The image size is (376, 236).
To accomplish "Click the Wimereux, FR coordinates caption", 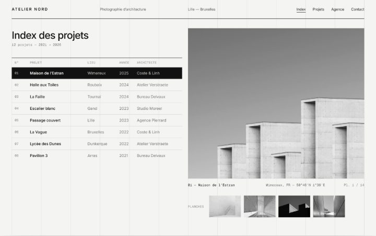I will click(295, 185).
